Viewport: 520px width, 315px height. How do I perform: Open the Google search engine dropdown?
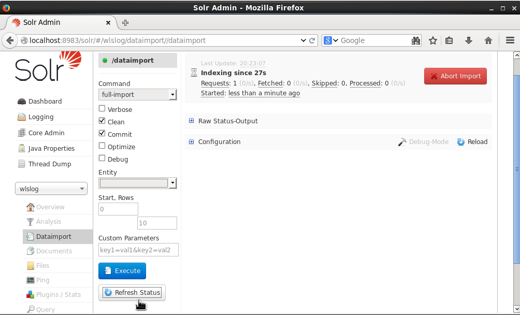pos(330,40)
